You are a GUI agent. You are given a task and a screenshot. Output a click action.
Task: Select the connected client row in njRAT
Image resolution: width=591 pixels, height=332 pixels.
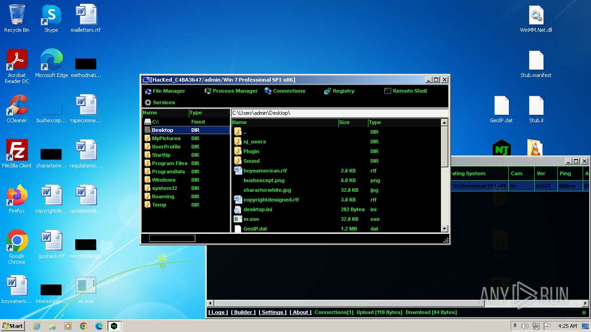(520, 186)
